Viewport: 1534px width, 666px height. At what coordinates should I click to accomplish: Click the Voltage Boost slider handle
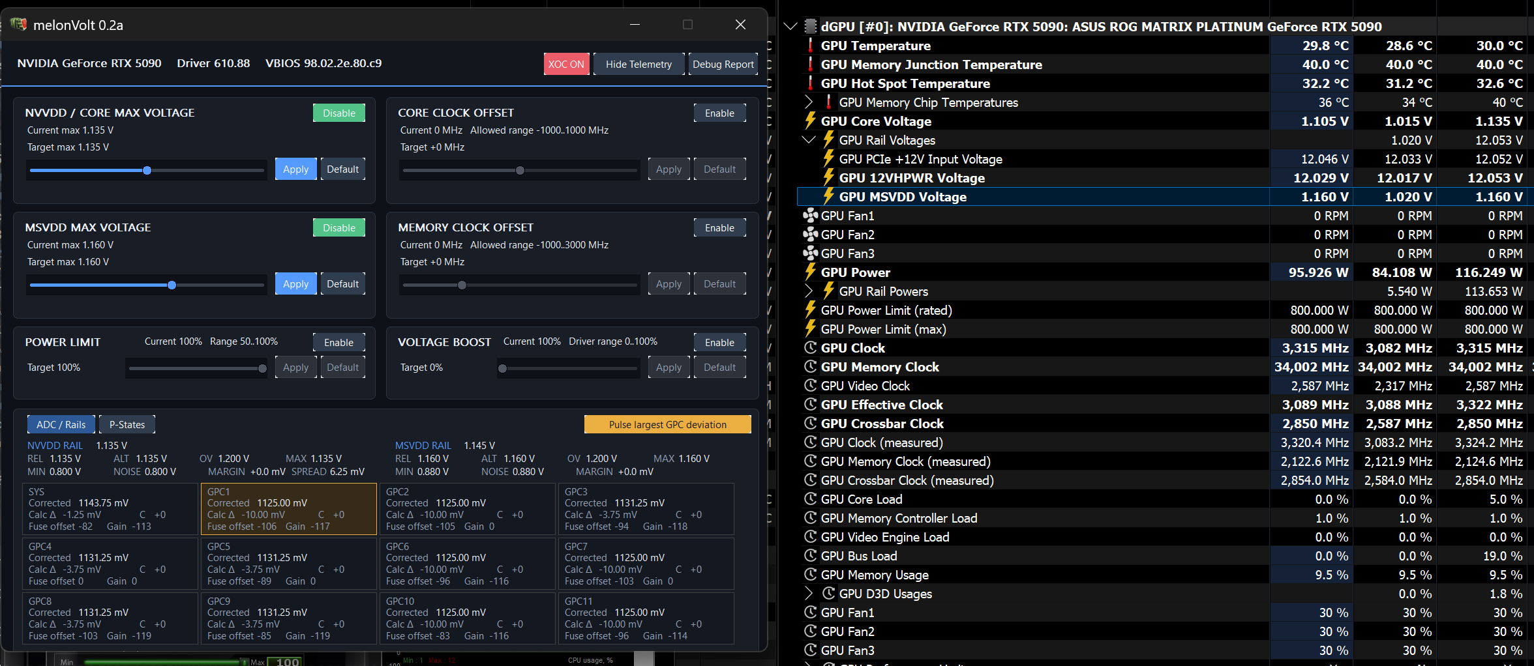click(x=502, y=368)
